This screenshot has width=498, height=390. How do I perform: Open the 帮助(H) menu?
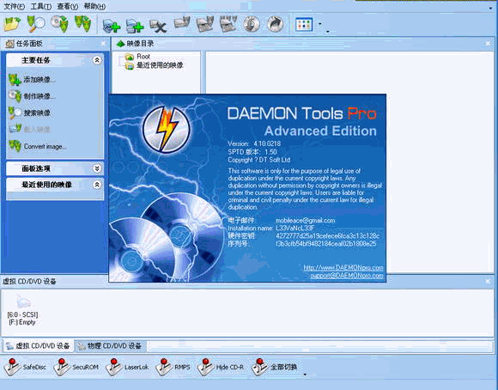tap(94, 6)
